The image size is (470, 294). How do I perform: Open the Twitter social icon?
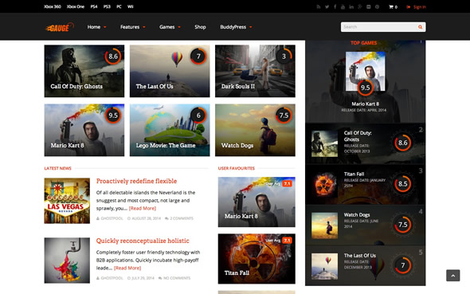[x=327, y=7]
